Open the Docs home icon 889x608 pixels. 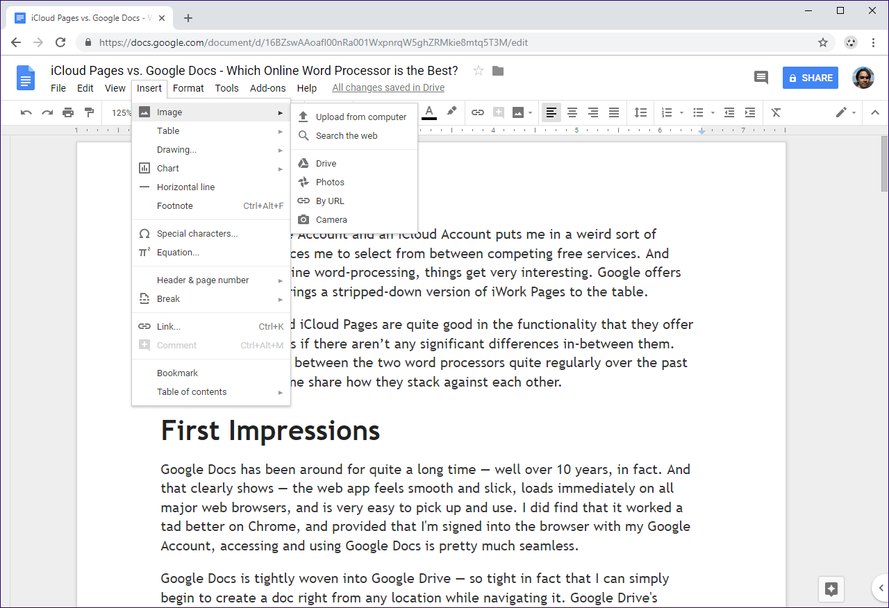tap(26, 78)
